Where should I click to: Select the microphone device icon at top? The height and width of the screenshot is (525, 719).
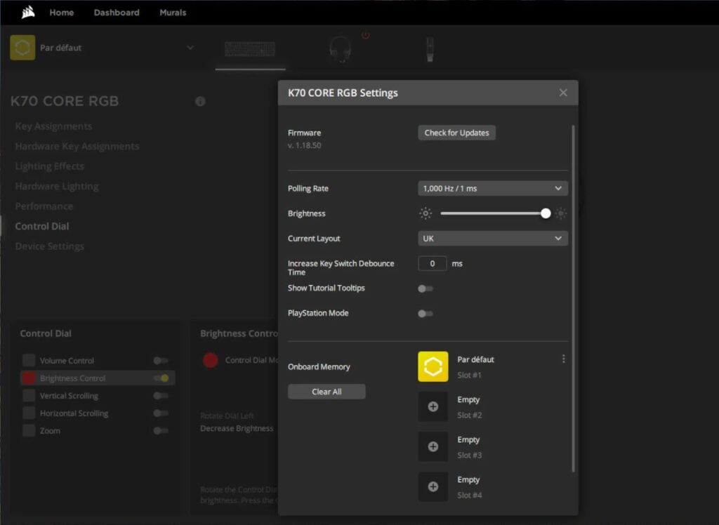(430, 49)
